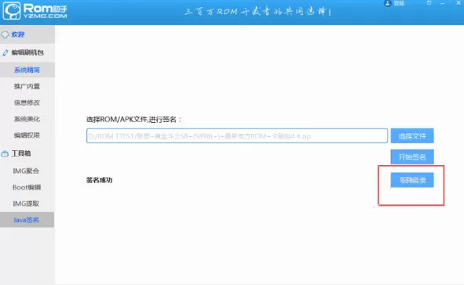Click the toolbox icon beside 工具箱
Screen dimensions: 464x285
(5, 153)
